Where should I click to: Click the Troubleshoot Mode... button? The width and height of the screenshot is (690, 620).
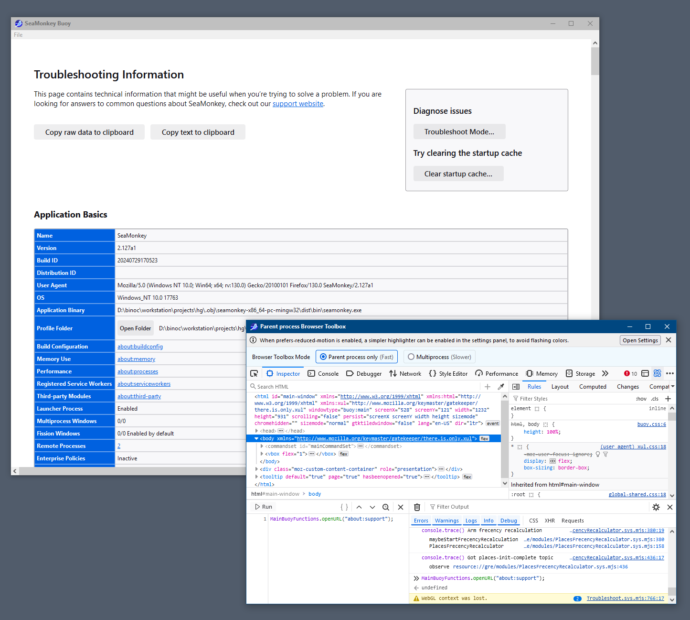459,132
